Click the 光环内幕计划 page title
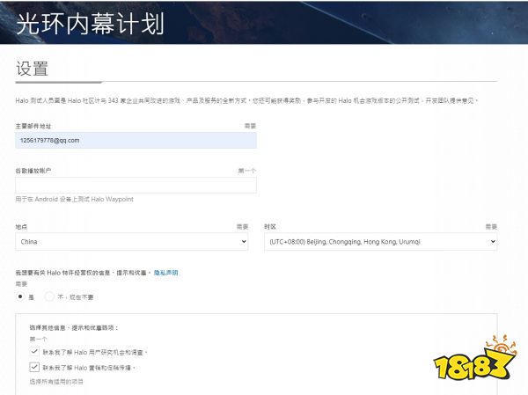The width and height of the screenshot is (528, 395). coord(90,24)
